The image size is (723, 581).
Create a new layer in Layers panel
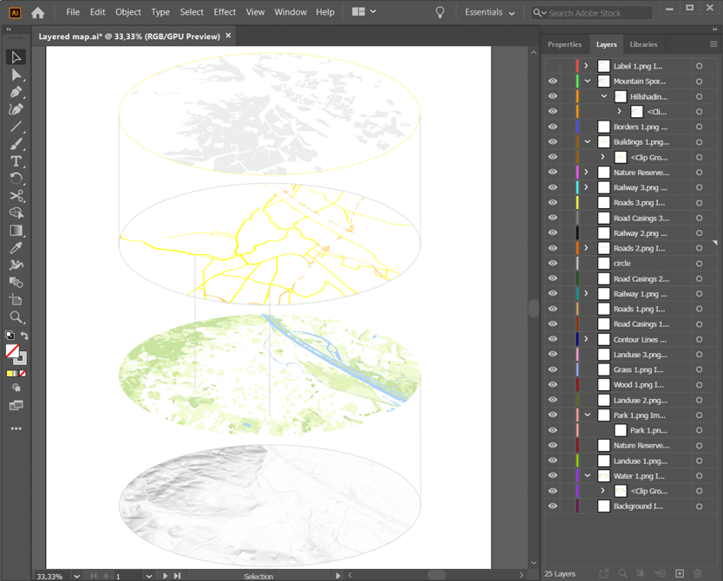point(680,573)
